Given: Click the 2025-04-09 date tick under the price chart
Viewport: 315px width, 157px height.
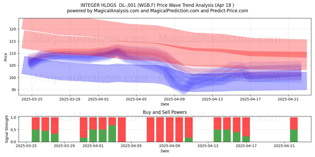Looking at the screenshot, I should 174,99.
